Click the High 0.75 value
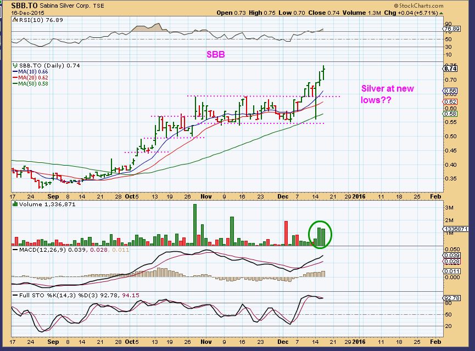 pos(262,13)
